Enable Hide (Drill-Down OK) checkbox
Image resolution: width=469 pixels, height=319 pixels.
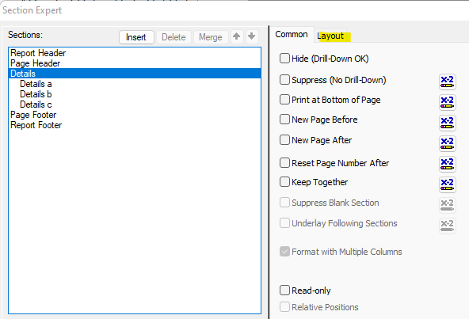(284, 59)
